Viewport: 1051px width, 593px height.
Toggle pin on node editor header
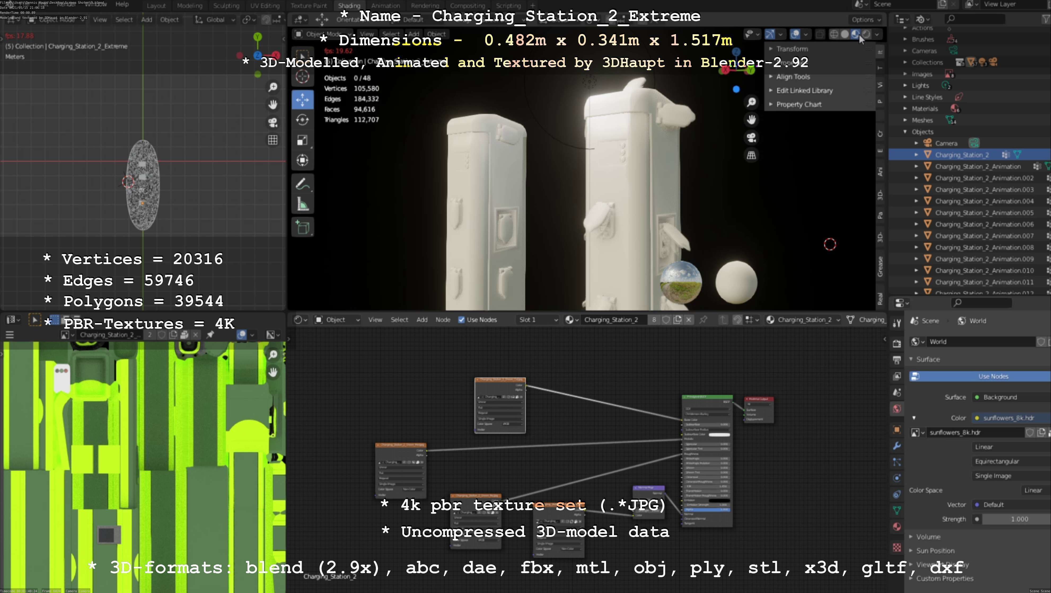[703, 320]
